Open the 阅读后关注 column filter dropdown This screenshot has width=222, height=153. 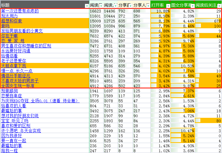220,6
